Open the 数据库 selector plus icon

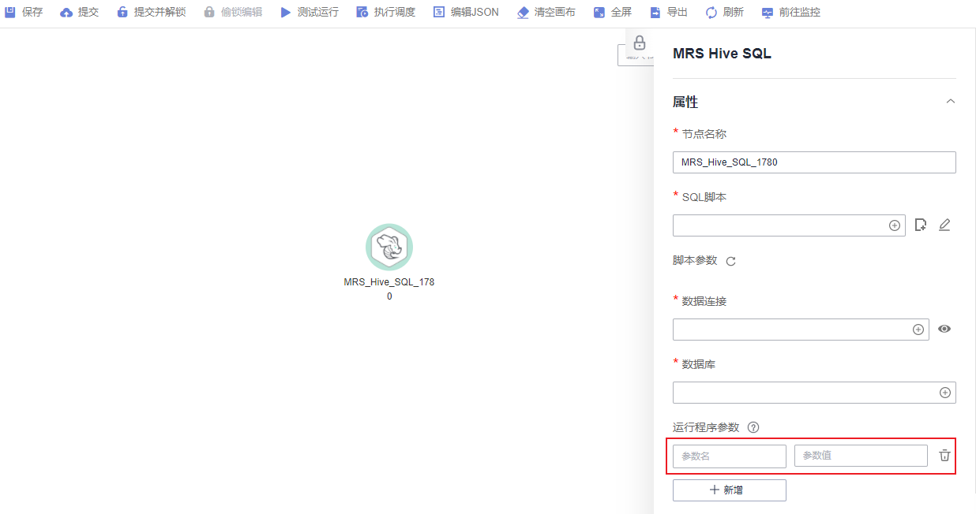point(944,392)
